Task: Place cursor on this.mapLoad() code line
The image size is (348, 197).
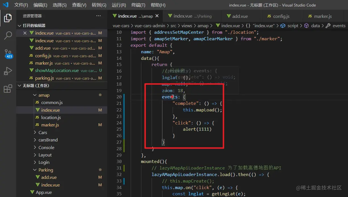Action: (202, 110)
